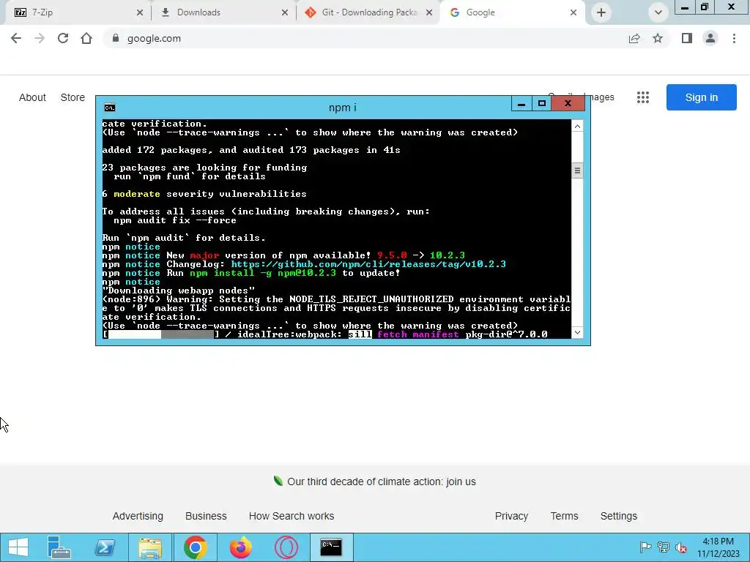Switch to the Git Downloading Package tab

pyautogui.click(x=369, y=12)
